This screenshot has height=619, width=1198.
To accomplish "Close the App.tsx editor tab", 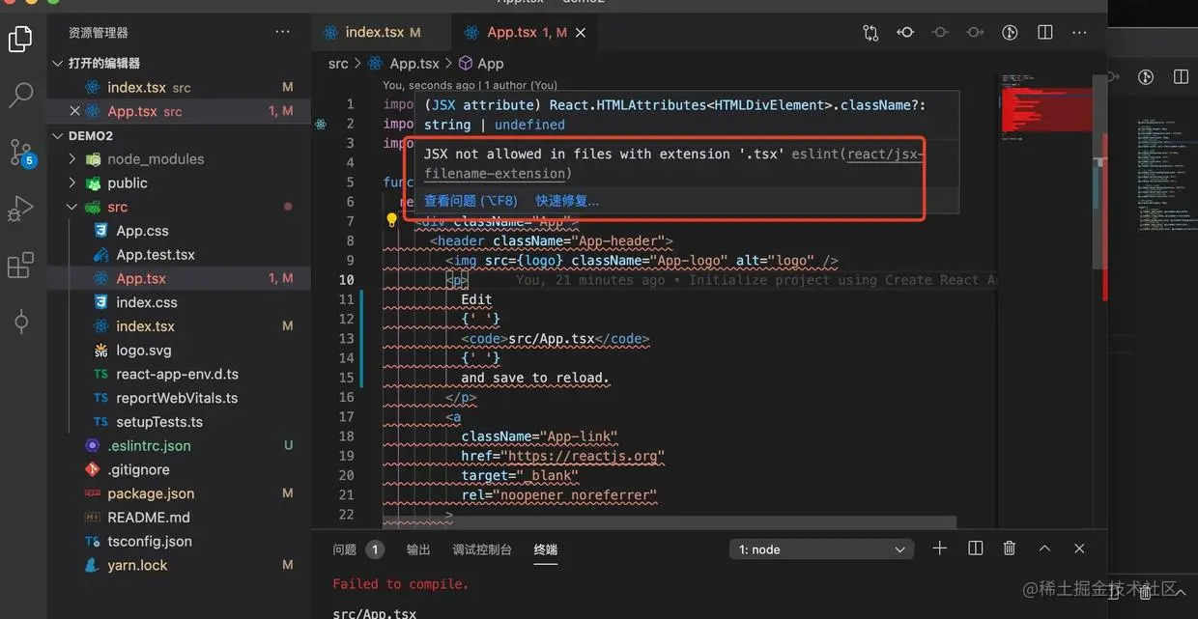I will click(581, 33).
